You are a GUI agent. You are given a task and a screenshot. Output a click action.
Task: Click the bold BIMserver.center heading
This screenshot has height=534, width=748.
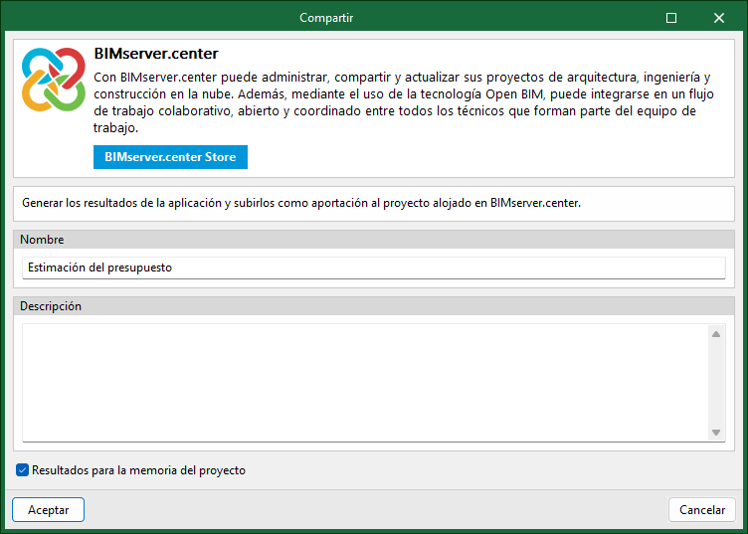point(156,54)
